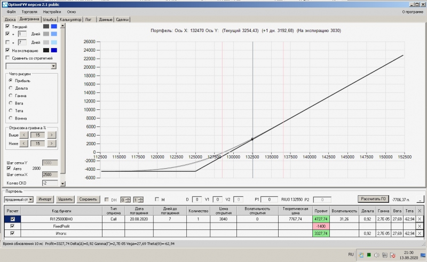The height and width of the screenshot is (262, 427).
Task: Switch to the Доска tab
Action: click(10, 20)
